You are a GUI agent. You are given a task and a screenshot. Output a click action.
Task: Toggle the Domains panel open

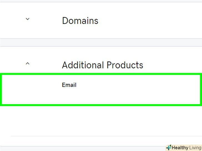[x=27, y=19]
